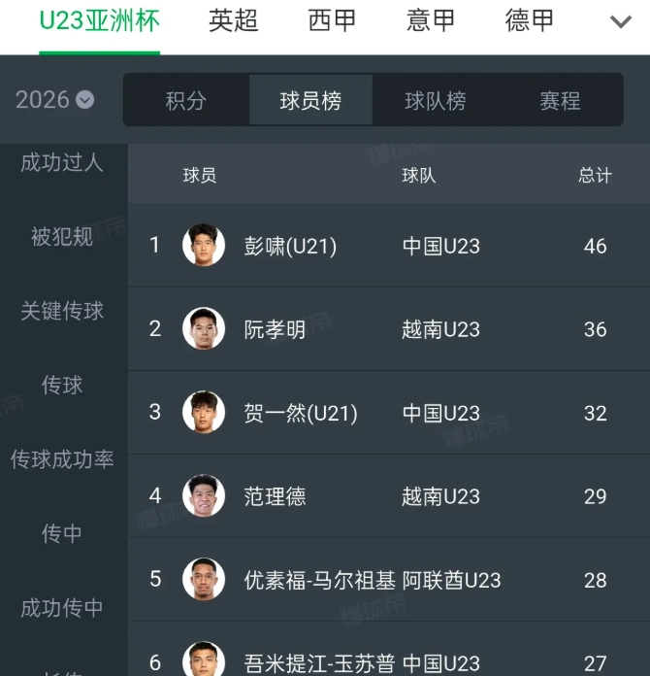Image resolution: width=650 pixels, height=676 pixels.
Task: Tap 优素福-马尔祖基 avatar photo
Action: (x=204, y=580)
